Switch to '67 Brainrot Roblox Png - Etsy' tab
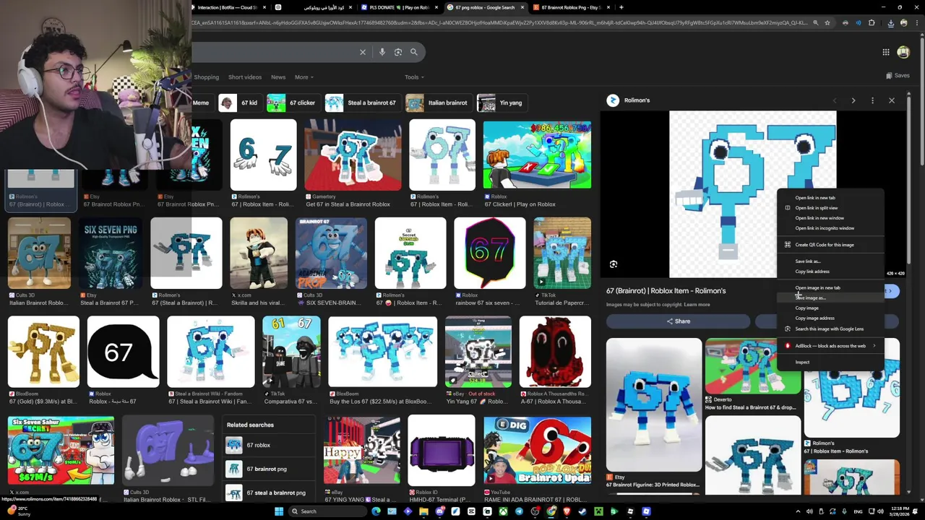925x520 pixels. click(x=571, y=7)
